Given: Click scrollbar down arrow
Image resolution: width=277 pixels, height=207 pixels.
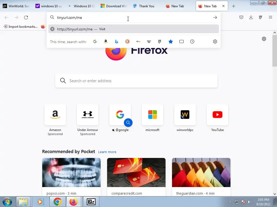Looking at the screenshot, I should coord(275,194).
